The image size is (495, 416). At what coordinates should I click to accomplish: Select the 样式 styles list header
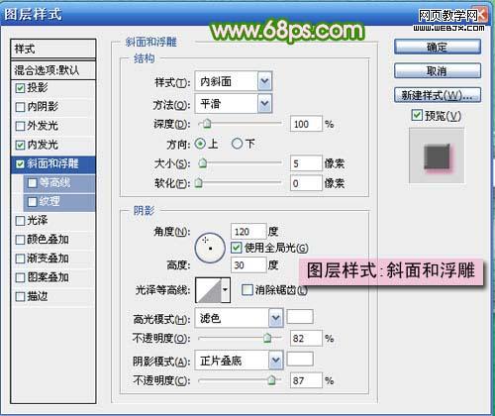pos(53,49)
